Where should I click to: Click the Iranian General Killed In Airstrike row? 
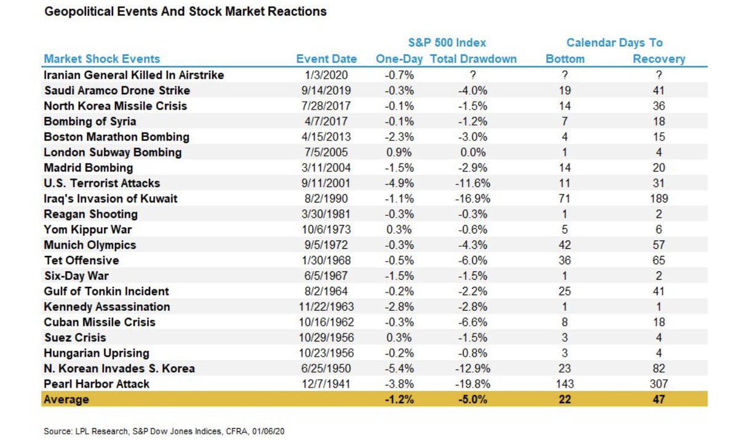click(375, 75)
